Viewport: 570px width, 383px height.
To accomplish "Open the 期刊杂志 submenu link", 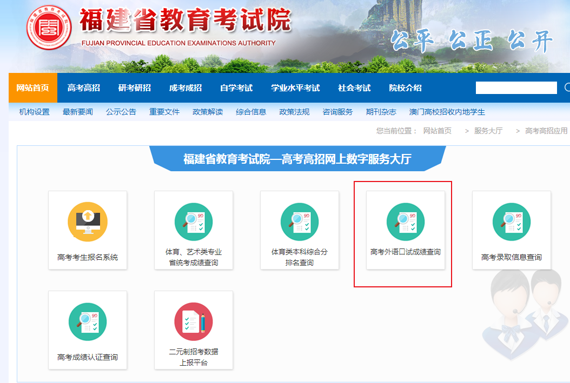I will tap(381, 112).
